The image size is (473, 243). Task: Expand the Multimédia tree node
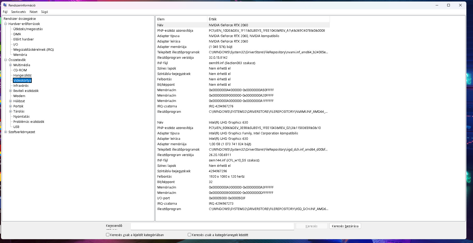pyautogui.click(x=11, y=65)
